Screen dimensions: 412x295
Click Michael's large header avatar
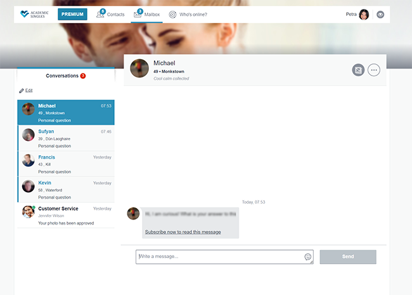click(x=139, y=69)
